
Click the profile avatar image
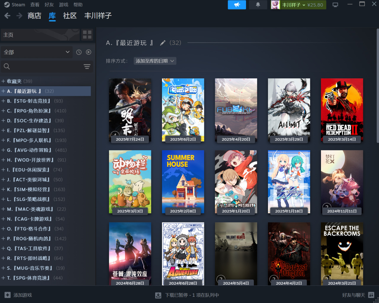(275, 5)
